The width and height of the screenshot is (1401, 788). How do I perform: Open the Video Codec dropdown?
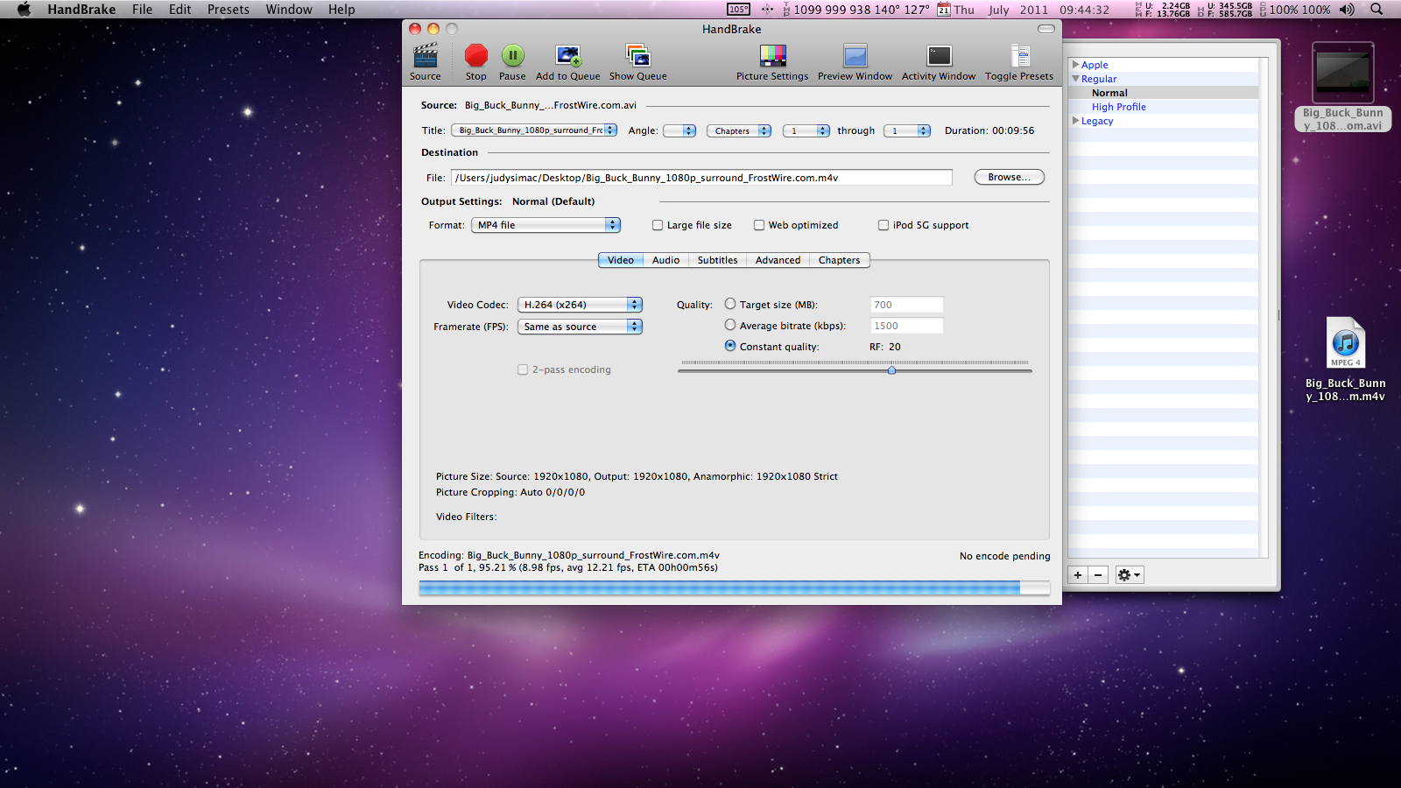click(x=580, y=305)
